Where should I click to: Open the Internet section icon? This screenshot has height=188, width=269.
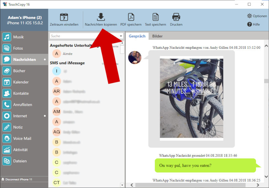pyautogui.click(x=7, y=116)
